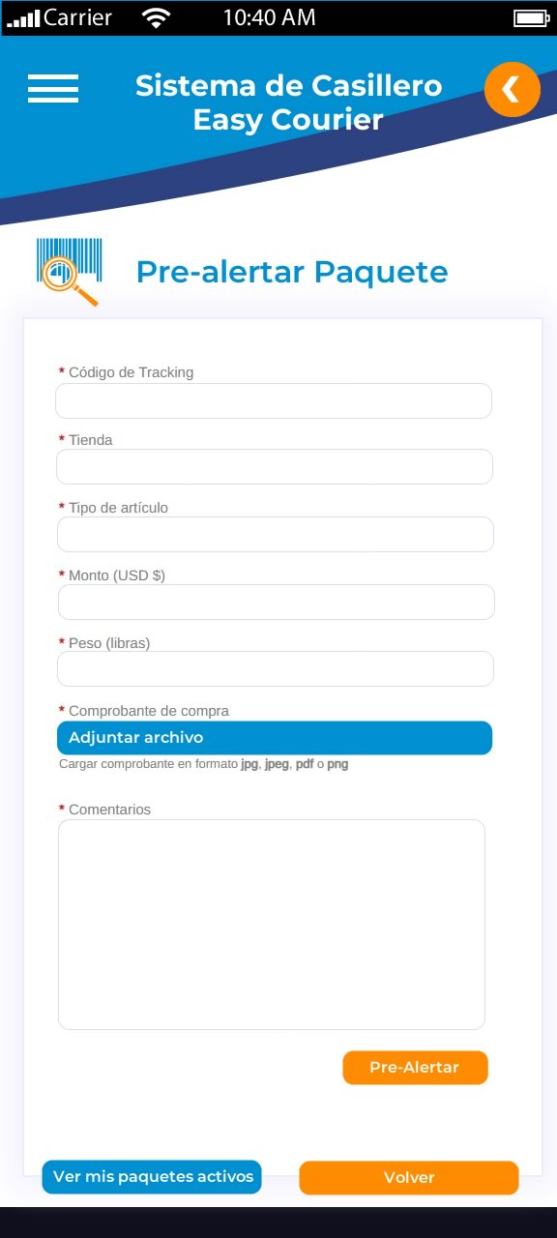Open the Tipo de artículo field

[276, 534]
